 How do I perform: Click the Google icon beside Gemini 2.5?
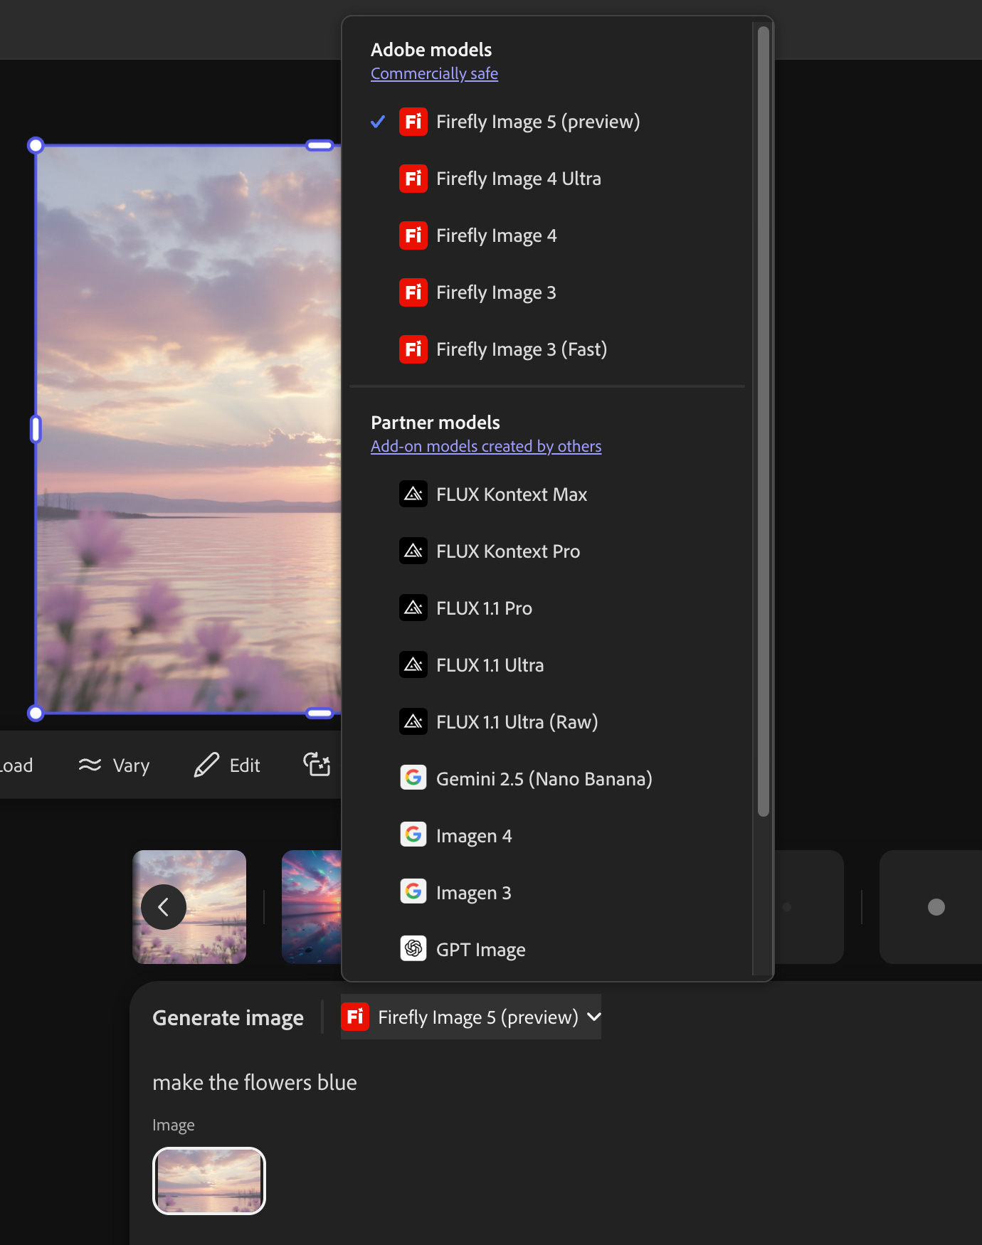(x=413, y=778)
